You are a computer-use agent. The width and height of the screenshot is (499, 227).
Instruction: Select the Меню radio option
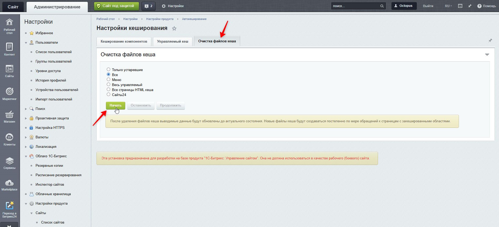(x=108, y=79)
